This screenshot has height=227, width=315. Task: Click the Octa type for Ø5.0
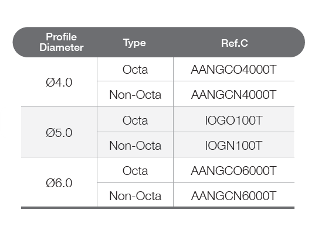[x=135, y=121]
